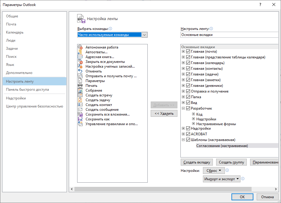Screen dimensions: 281x203
Task: Click the Печать printer icon
Action: pyautogui.click(x=80, y=86)
